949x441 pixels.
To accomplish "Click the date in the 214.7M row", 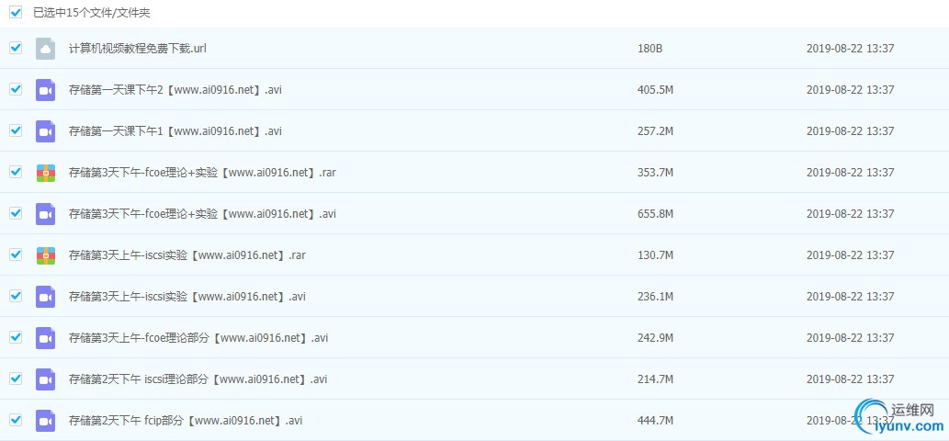I will pyautogui.click(x=851, y=379).
